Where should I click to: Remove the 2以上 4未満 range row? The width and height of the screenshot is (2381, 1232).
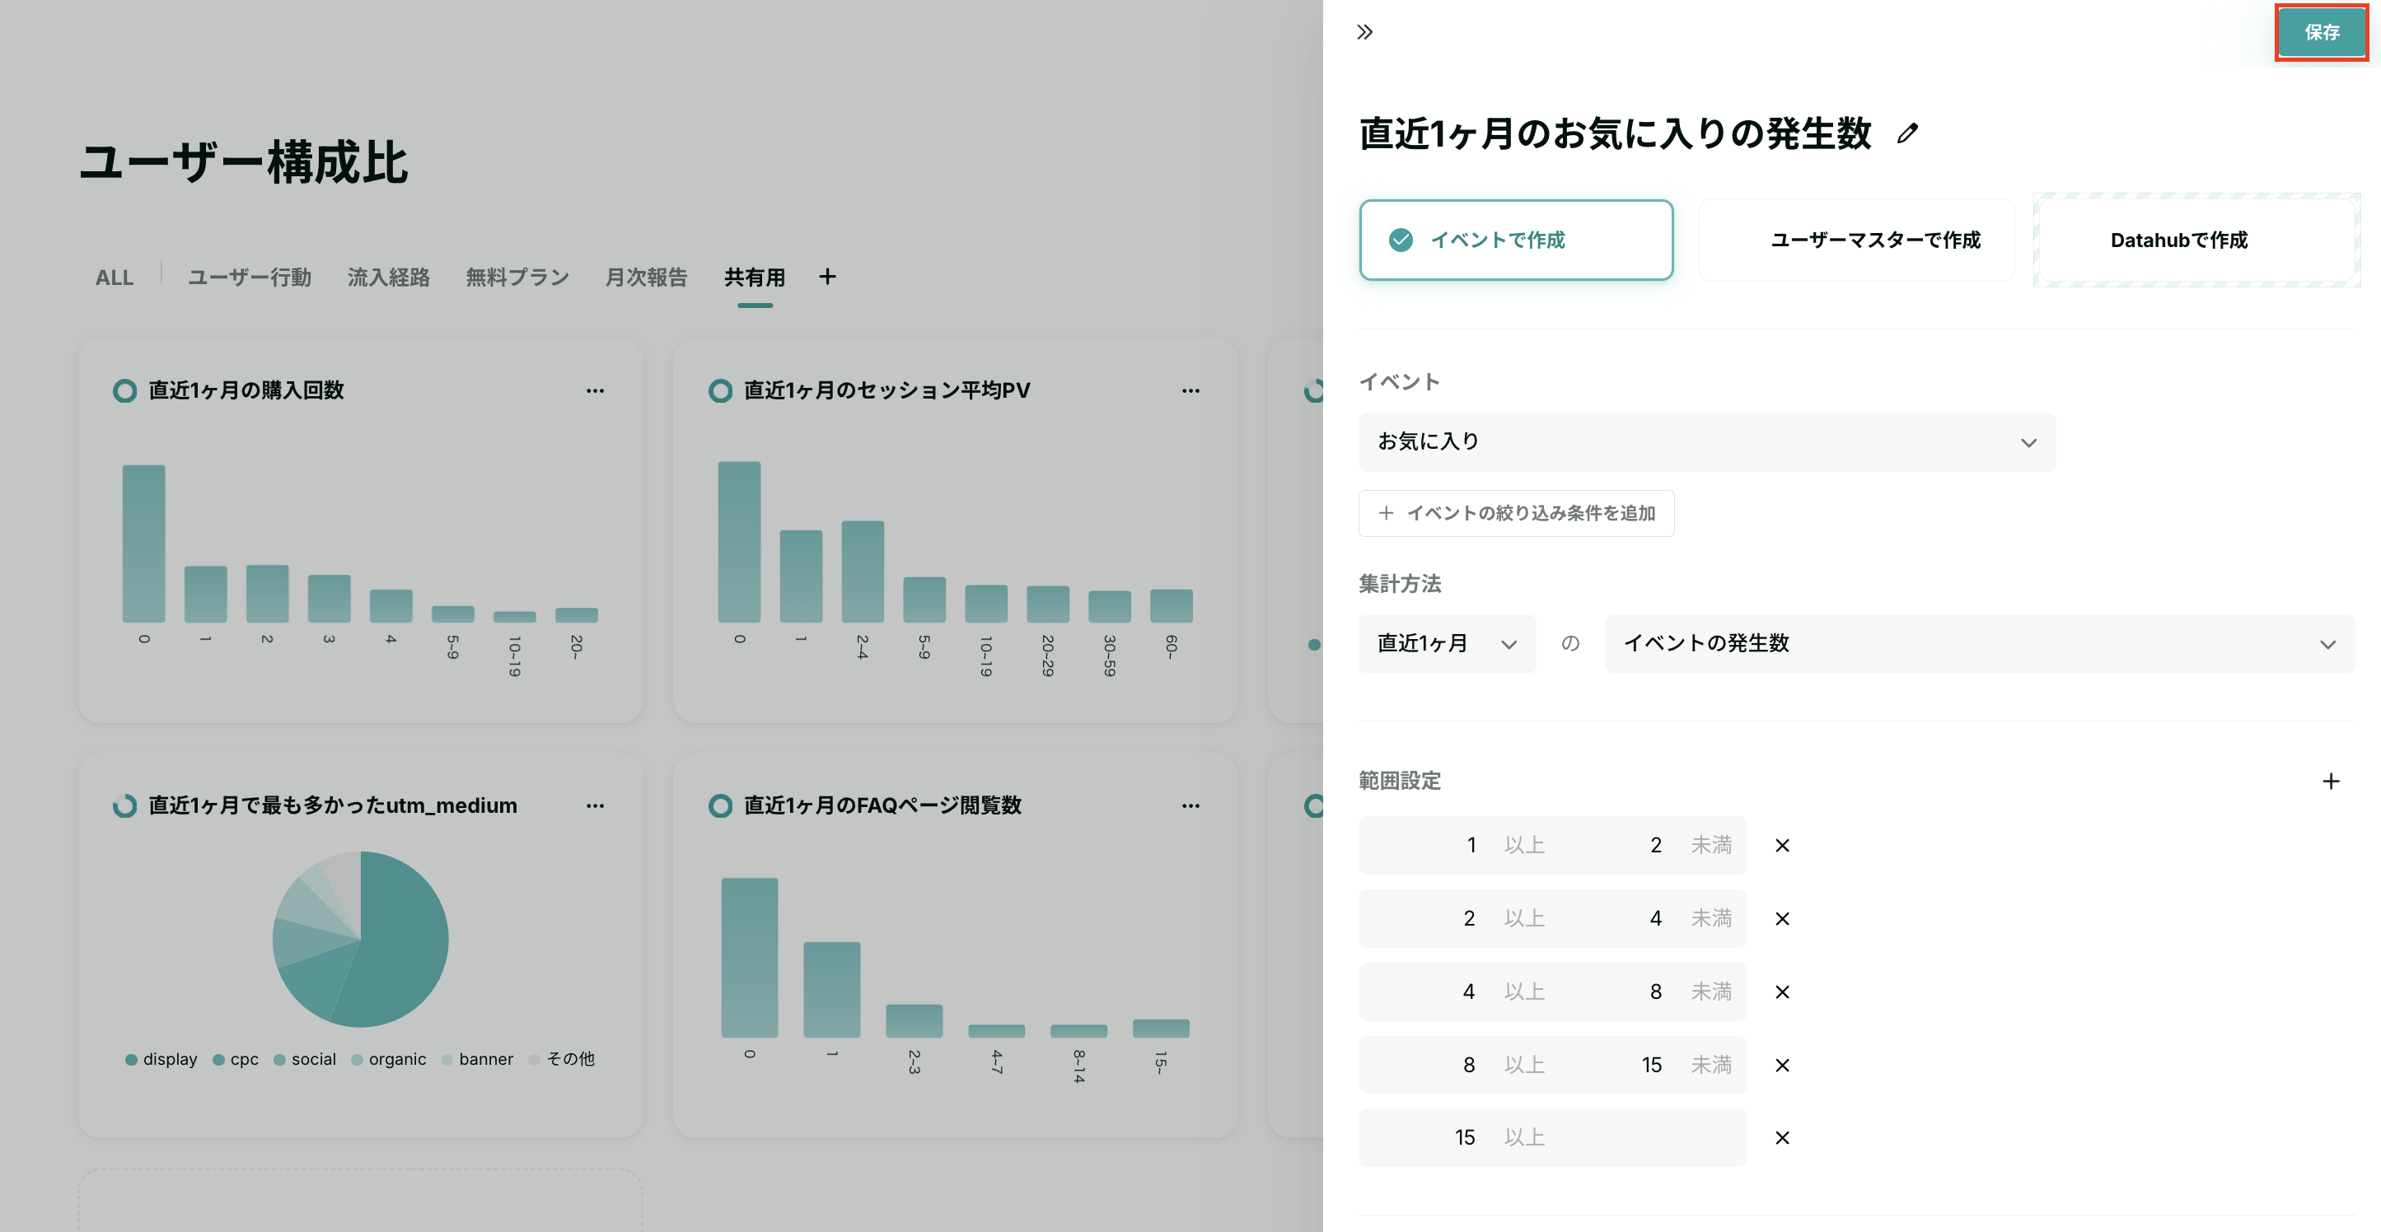[1782, 919]
